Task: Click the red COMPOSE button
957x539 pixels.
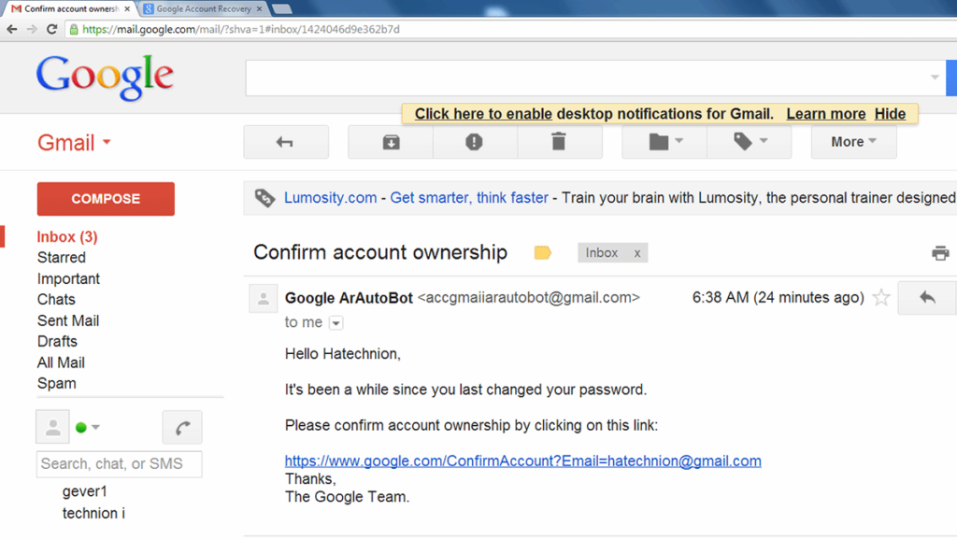Action: point(105,199)
